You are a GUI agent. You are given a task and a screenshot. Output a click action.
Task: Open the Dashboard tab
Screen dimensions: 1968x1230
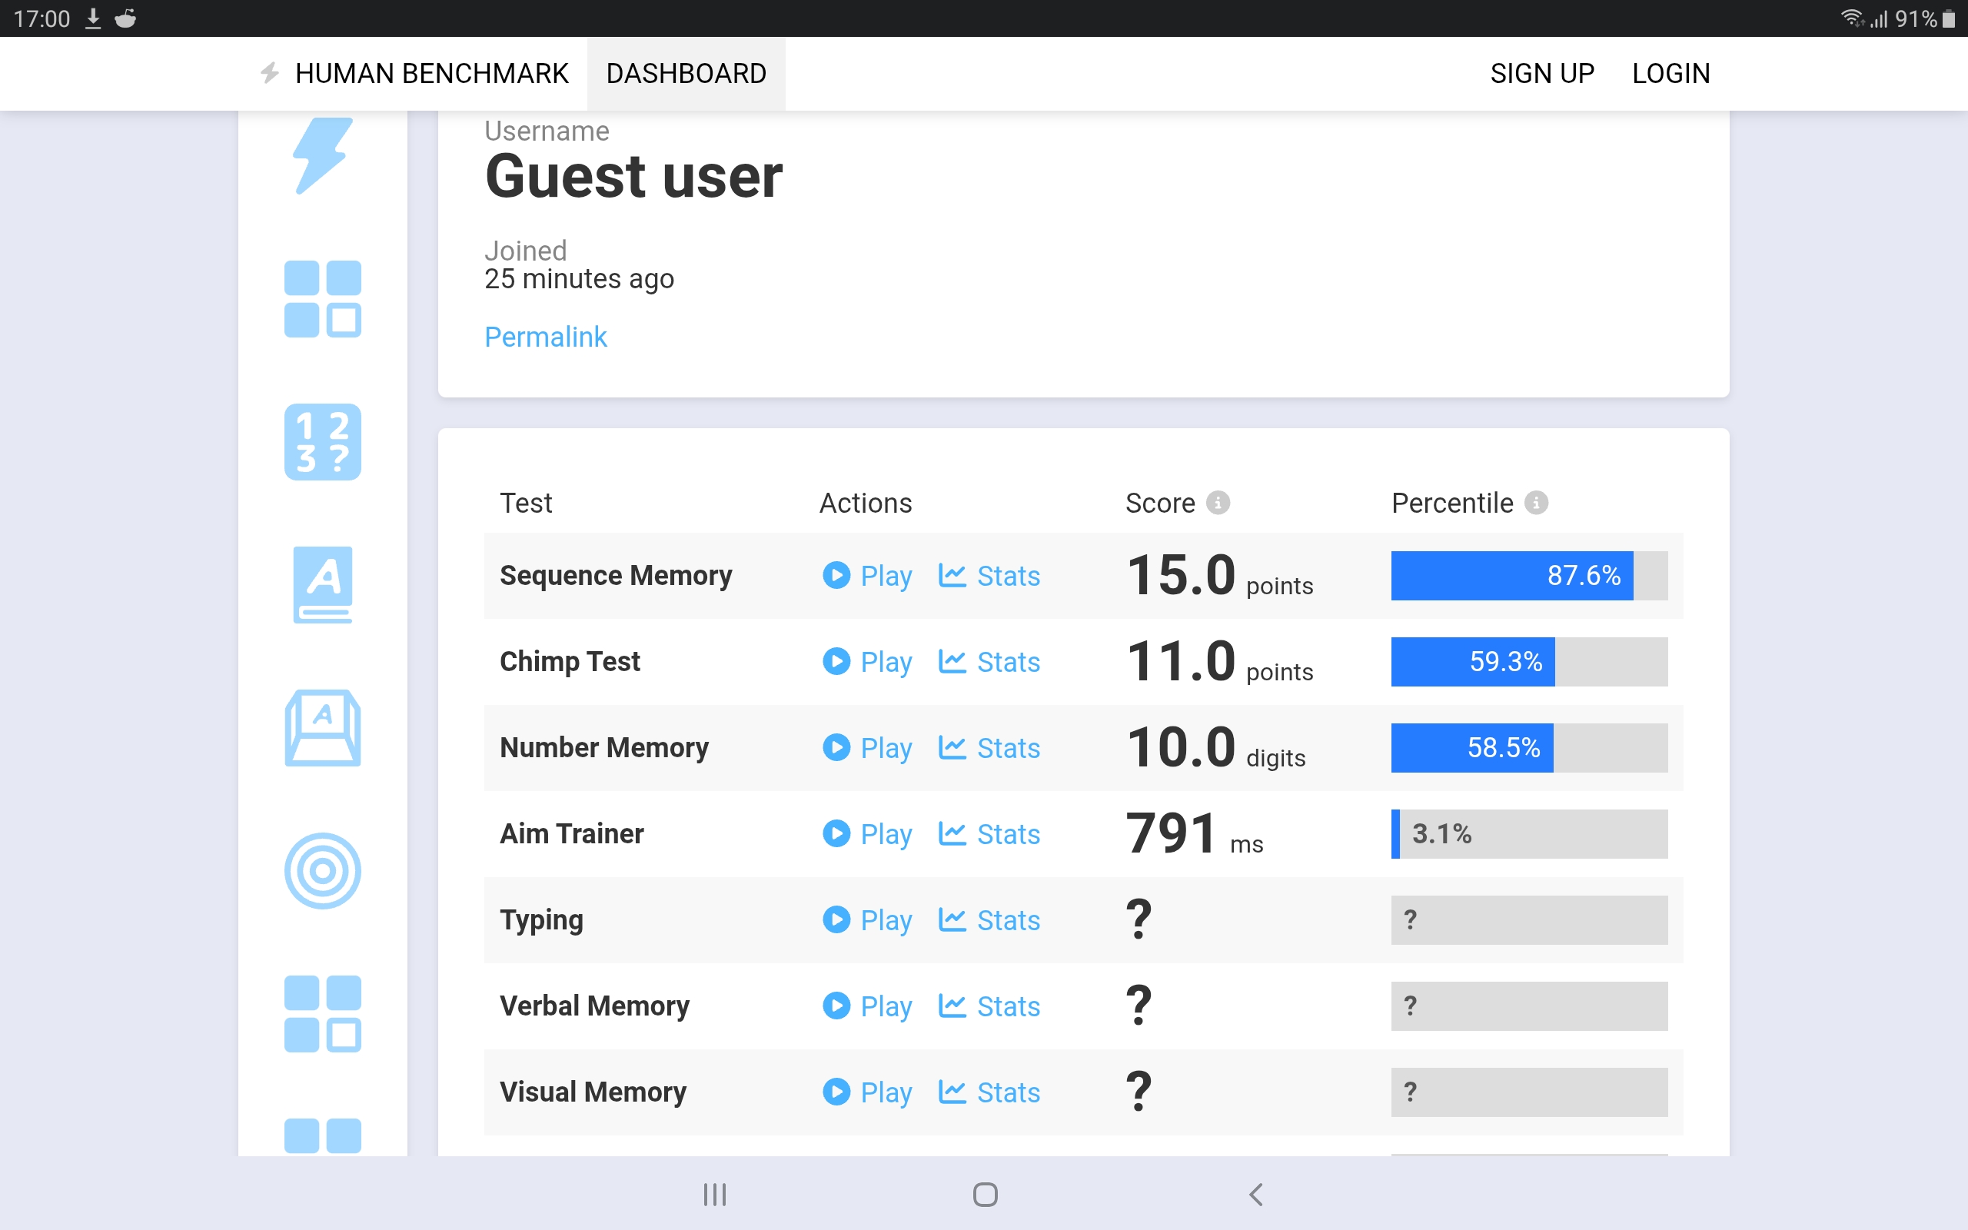pos(686,73)
